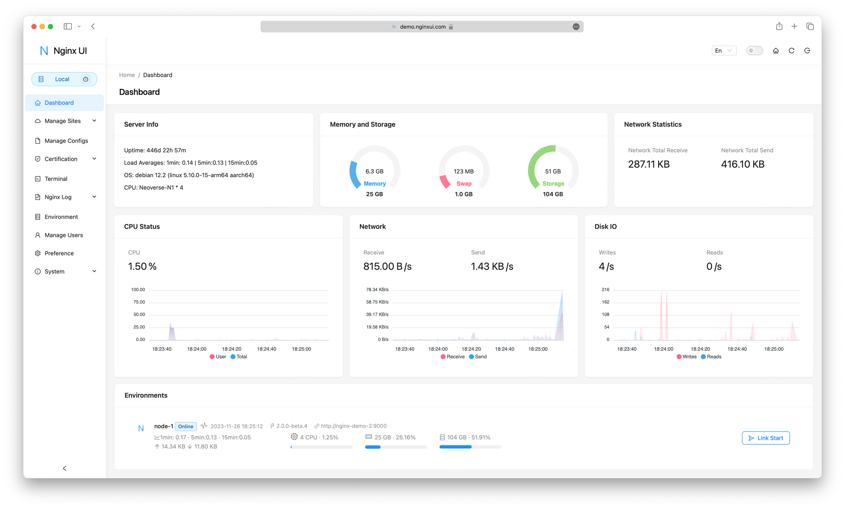Viewport: 845px width, 509px height.
Task: Click Safari sidebar toggle icon
Action: point(68,26)
